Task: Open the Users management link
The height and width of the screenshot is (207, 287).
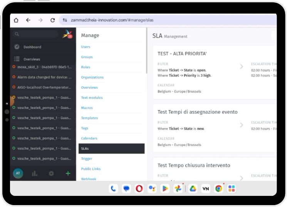Action: [86, 47]
